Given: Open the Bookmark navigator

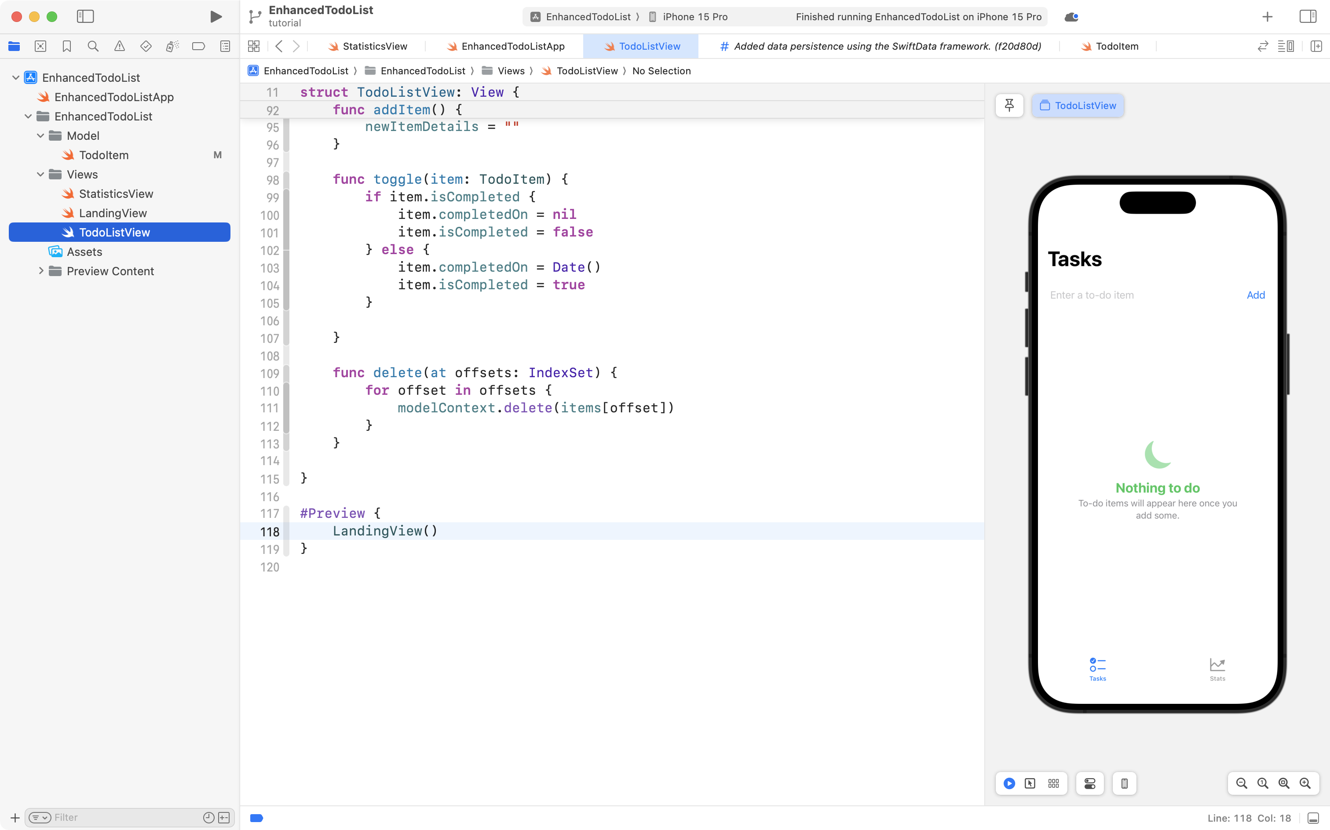Looking at the screenshot, I should point(67,46).
